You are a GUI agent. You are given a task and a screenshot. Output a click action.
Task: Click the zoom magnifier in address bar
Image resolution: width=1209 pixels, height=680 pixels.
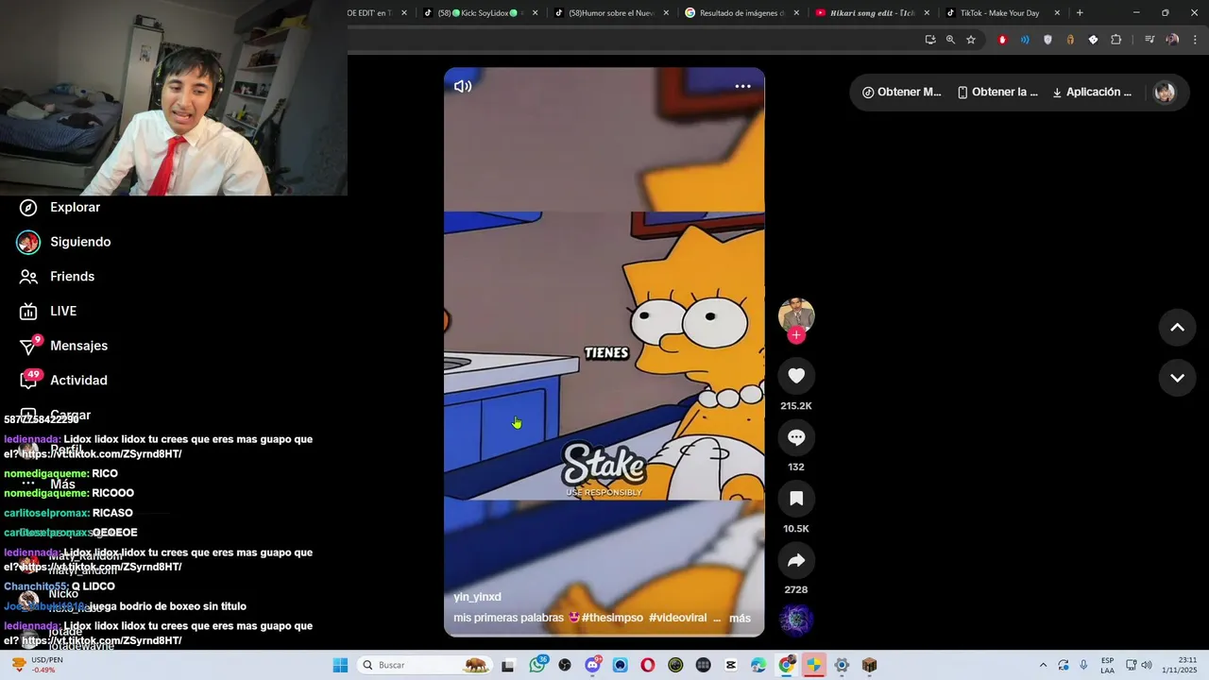coord(950,40)
